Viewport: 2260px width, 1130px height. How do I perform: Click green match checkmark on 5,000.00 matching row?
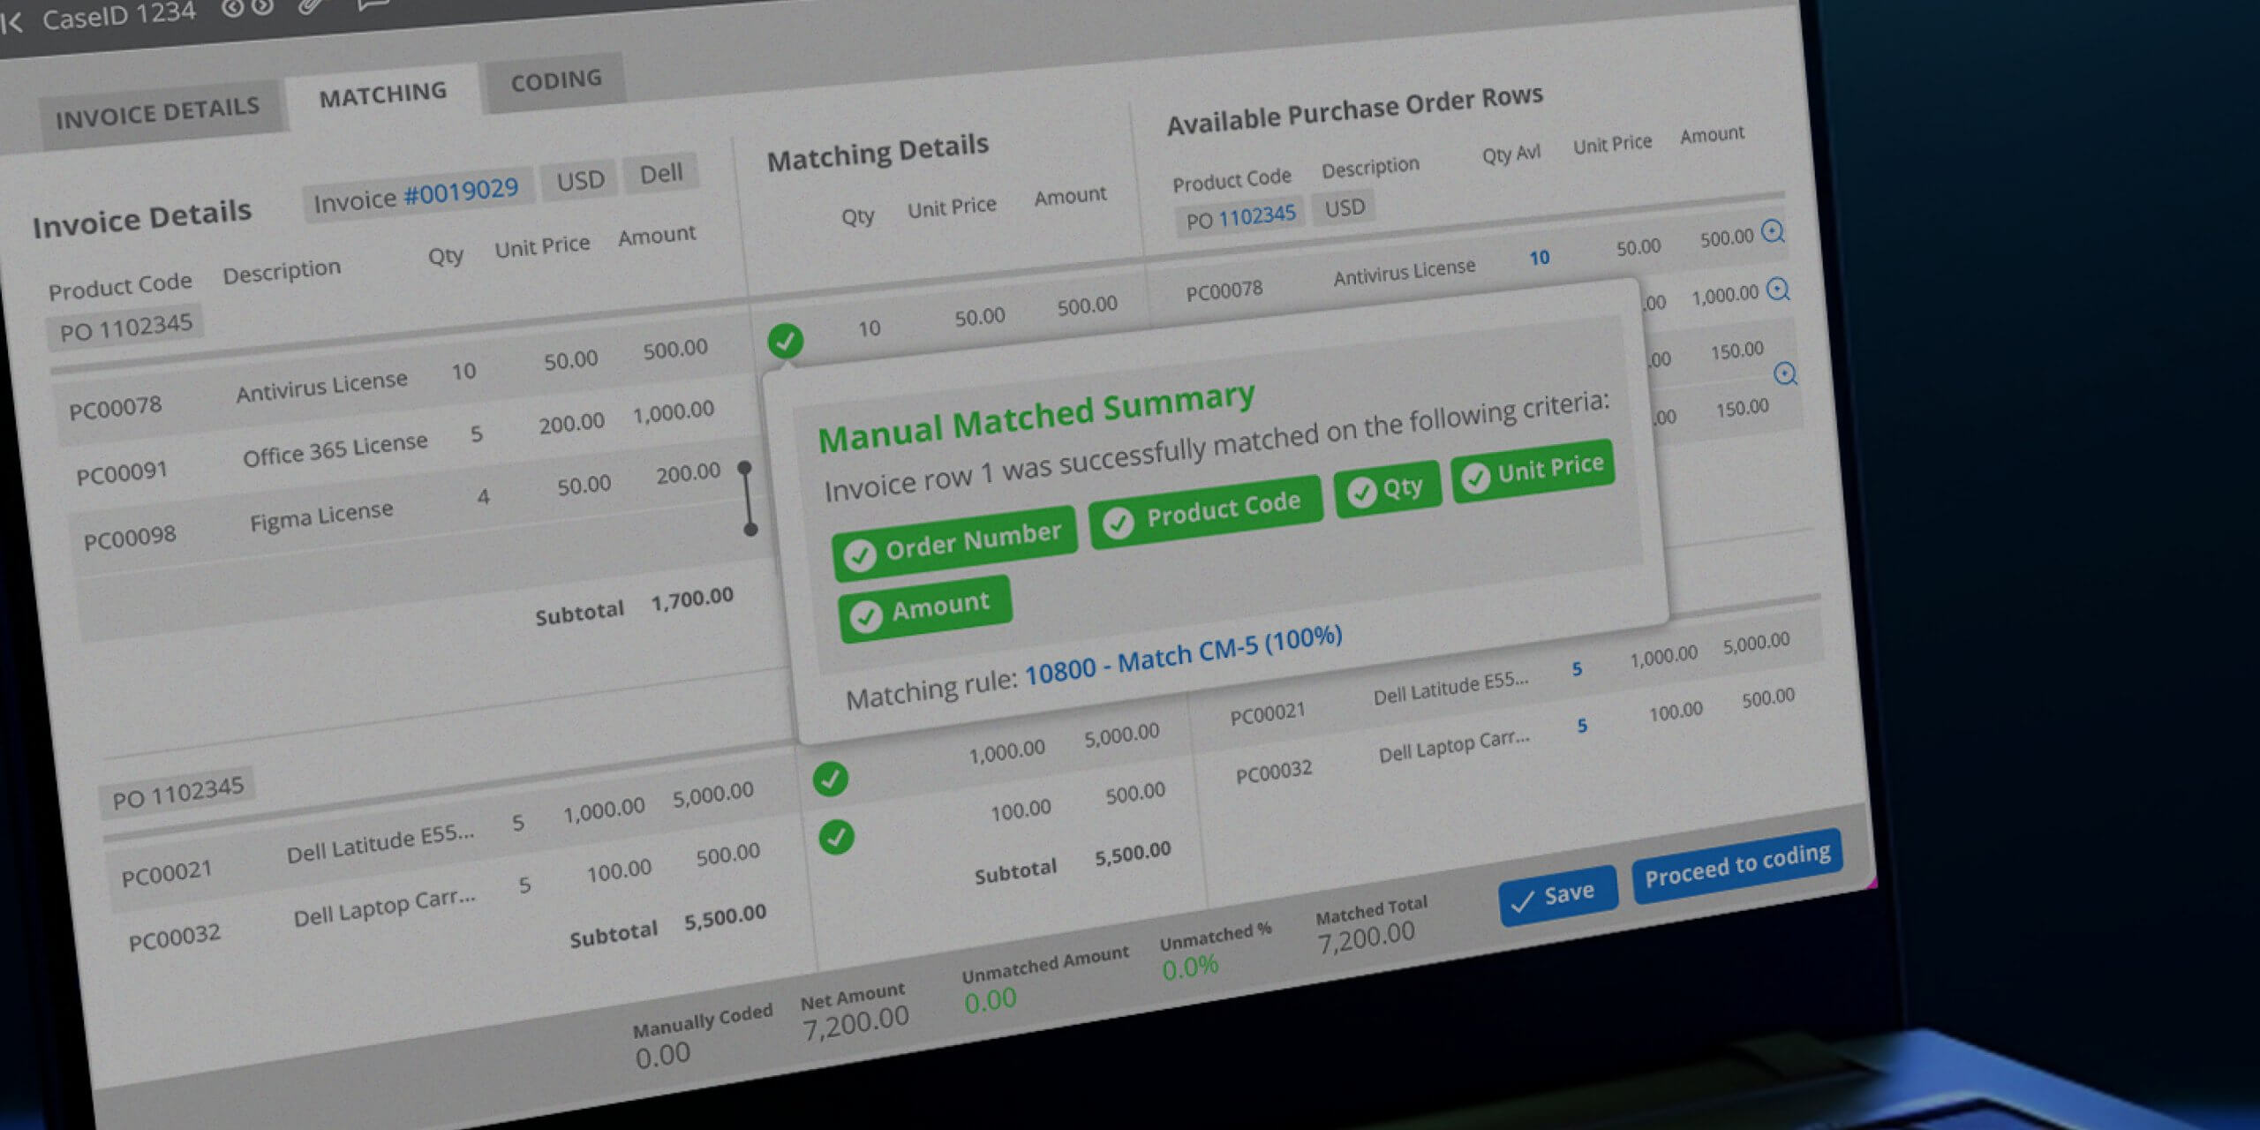(x=830, y=779)
